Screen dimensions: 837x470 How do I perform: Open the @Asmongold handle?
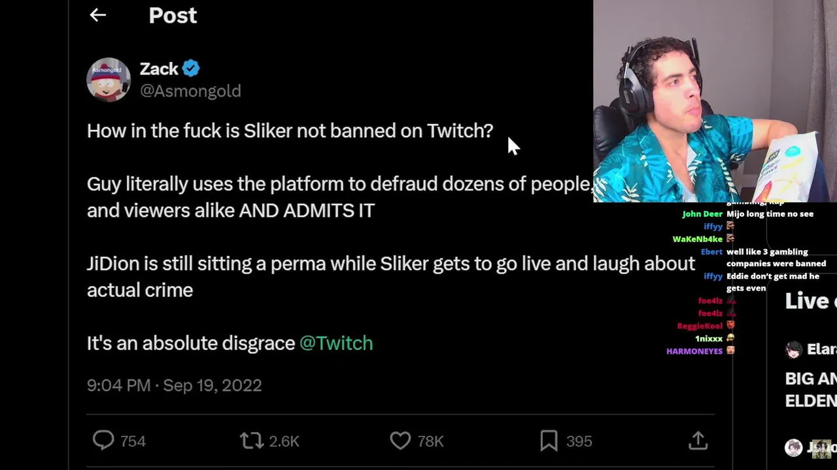click(x=190, y=91)
